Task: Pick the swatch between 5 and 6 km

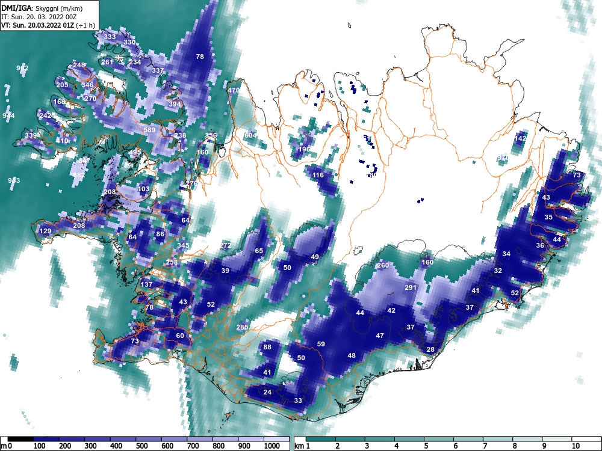Action: pos(439,439)
